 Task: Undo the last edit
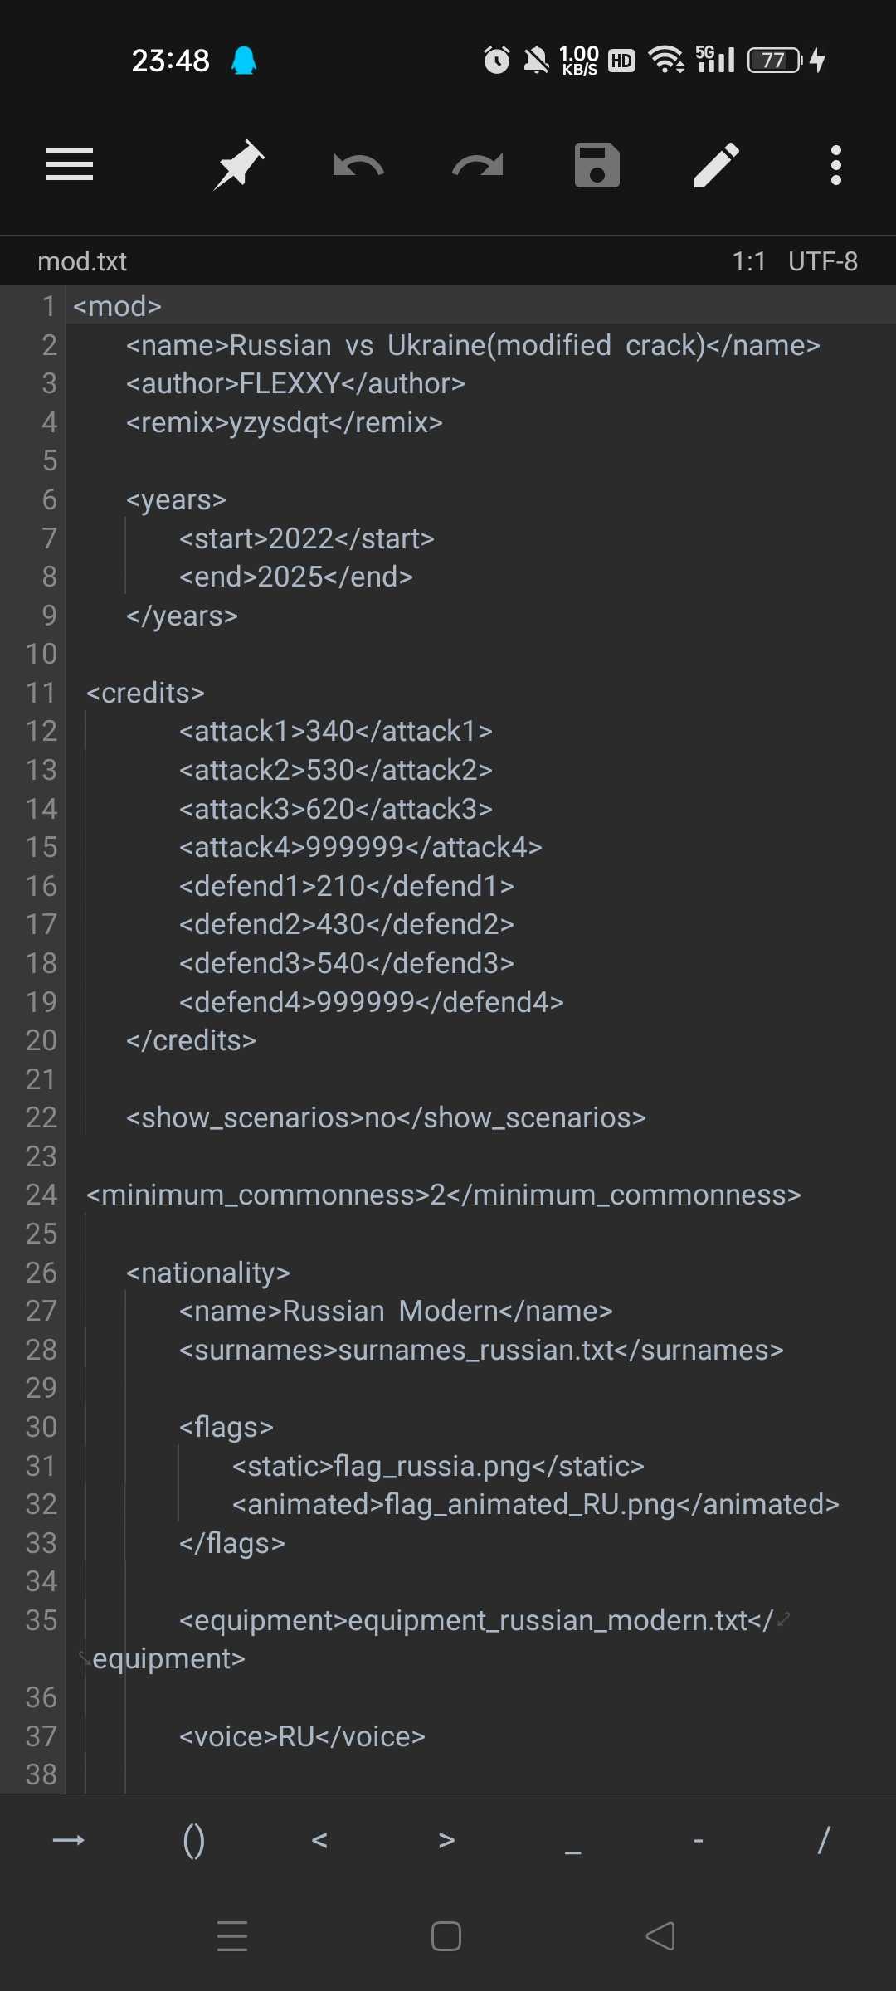[x=358, y=165]
